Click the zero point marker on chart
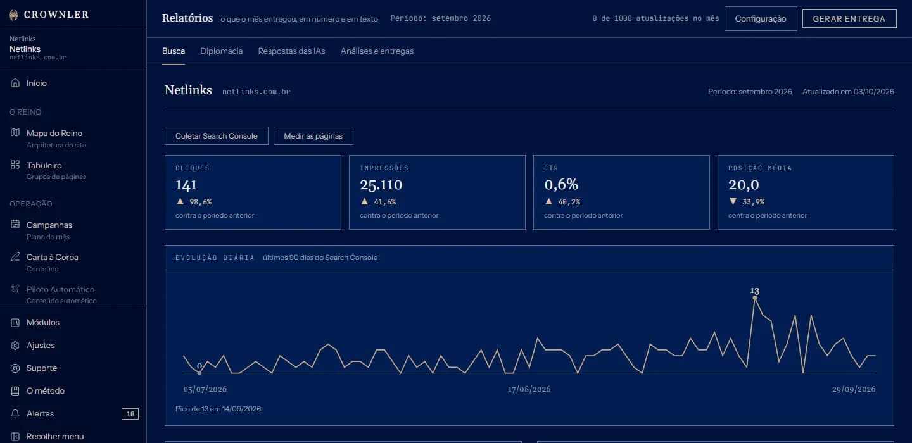 (199, 372)
